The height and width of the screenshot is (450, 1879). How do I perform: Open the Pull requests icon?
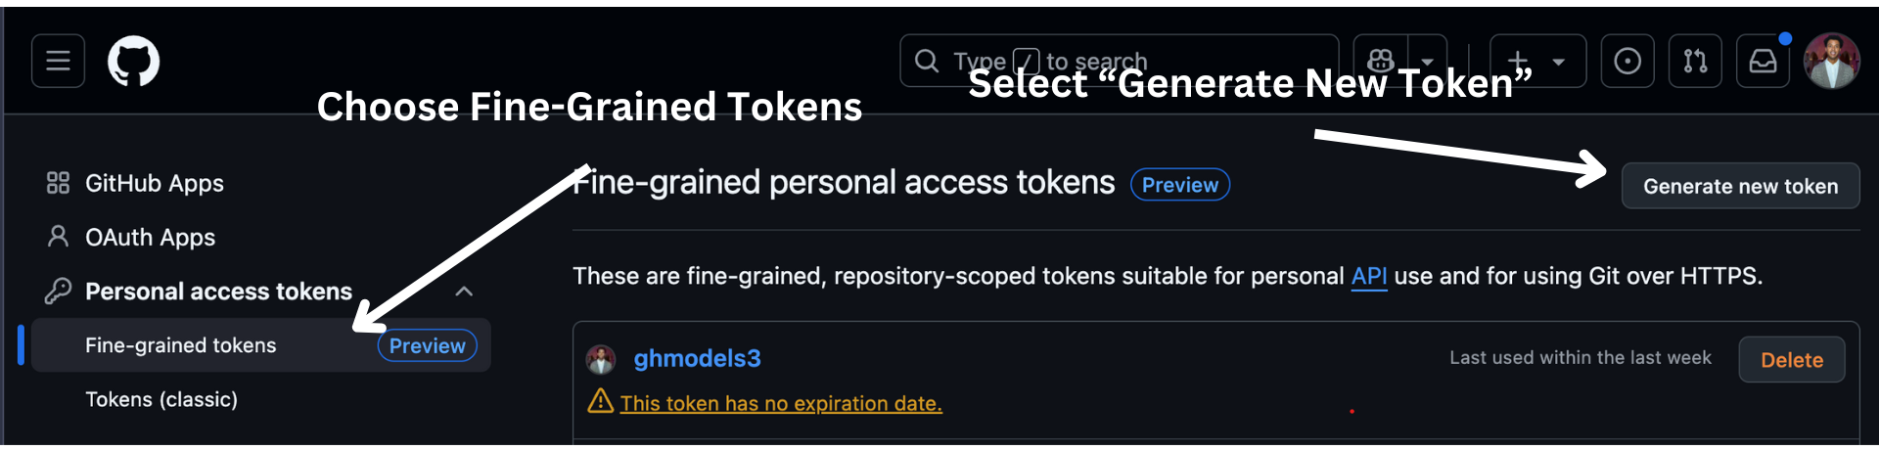pyautogui.click(x=1695, y=61)
